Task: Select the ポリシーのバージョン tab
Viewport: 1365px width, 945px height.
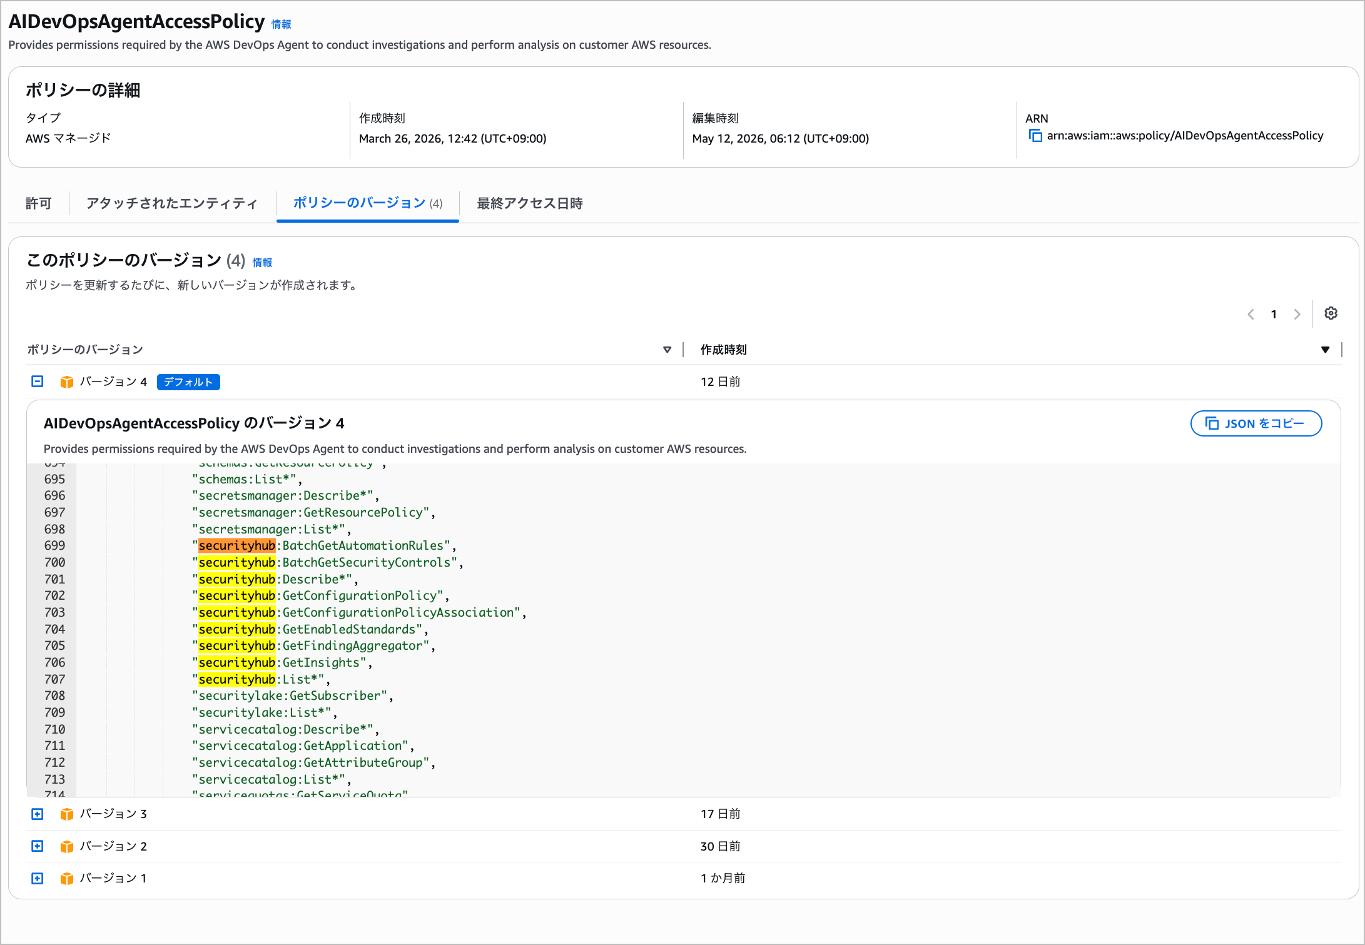Action: 368,203
